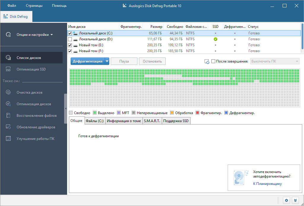Open the Выключить ПК combo box
Viewport: 304px width, 206px height.
pyautogui.click(x=275, y=61)
